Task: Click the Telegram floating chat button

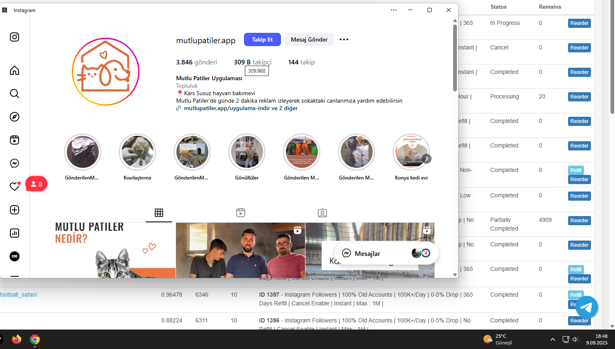Action: click(586, 307)
